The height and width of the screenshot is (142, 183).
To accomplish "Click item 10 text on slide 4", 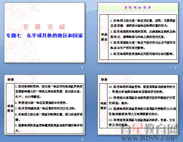I will (x=142, y=89).
